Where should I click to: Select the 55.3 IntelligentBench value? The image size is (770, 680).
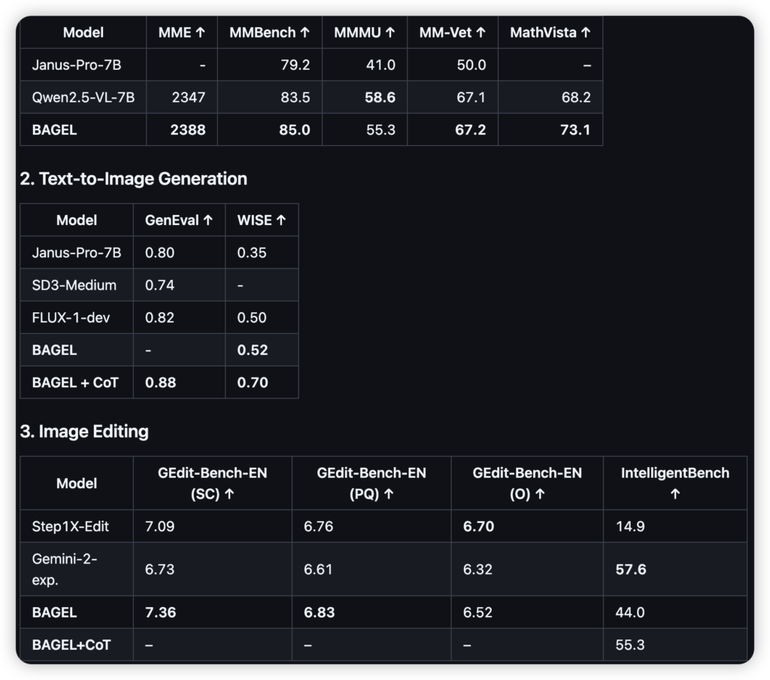630,645
